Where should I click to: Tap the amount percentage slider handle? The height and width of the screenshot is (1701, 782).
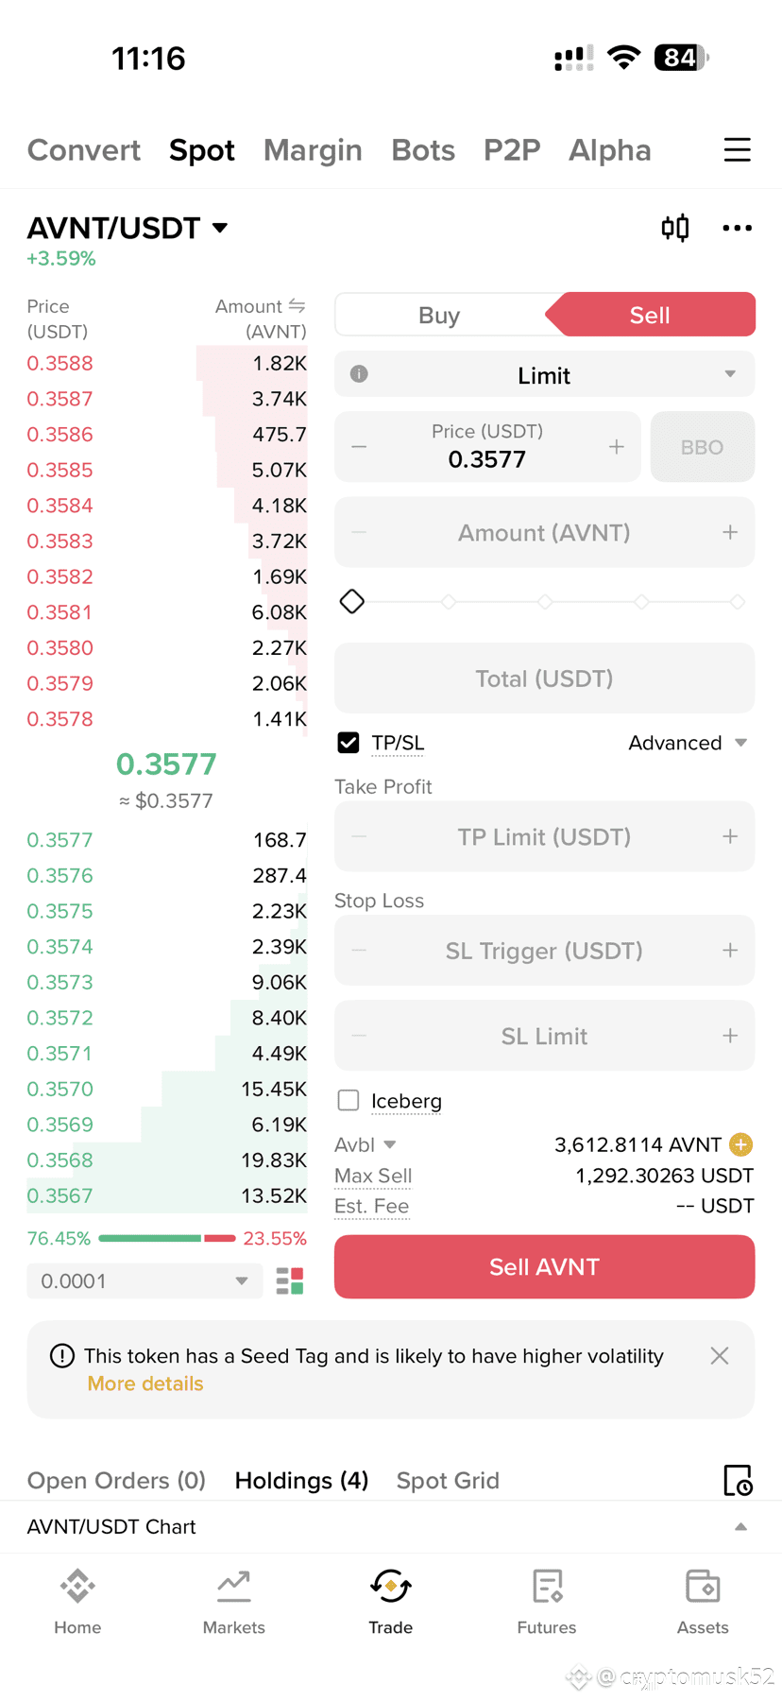click(352, 601)
